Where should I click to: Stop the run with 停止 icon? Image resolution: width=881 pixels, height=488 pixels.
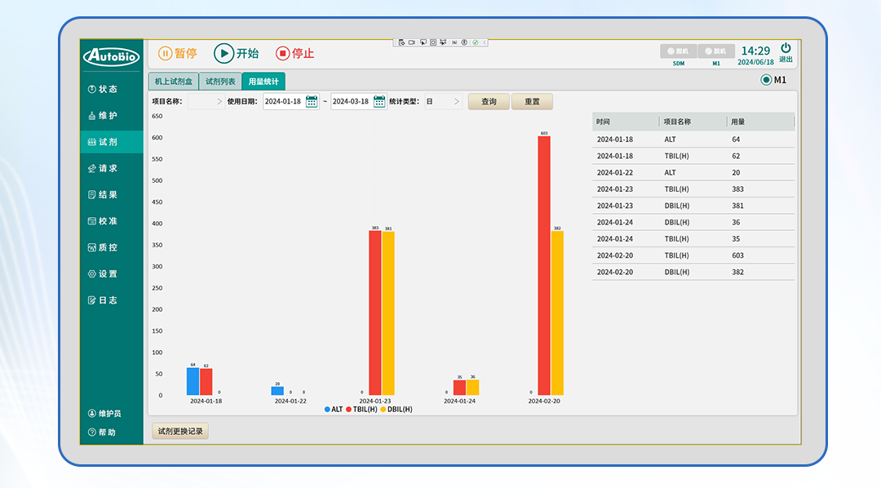[x=282, y=53]
